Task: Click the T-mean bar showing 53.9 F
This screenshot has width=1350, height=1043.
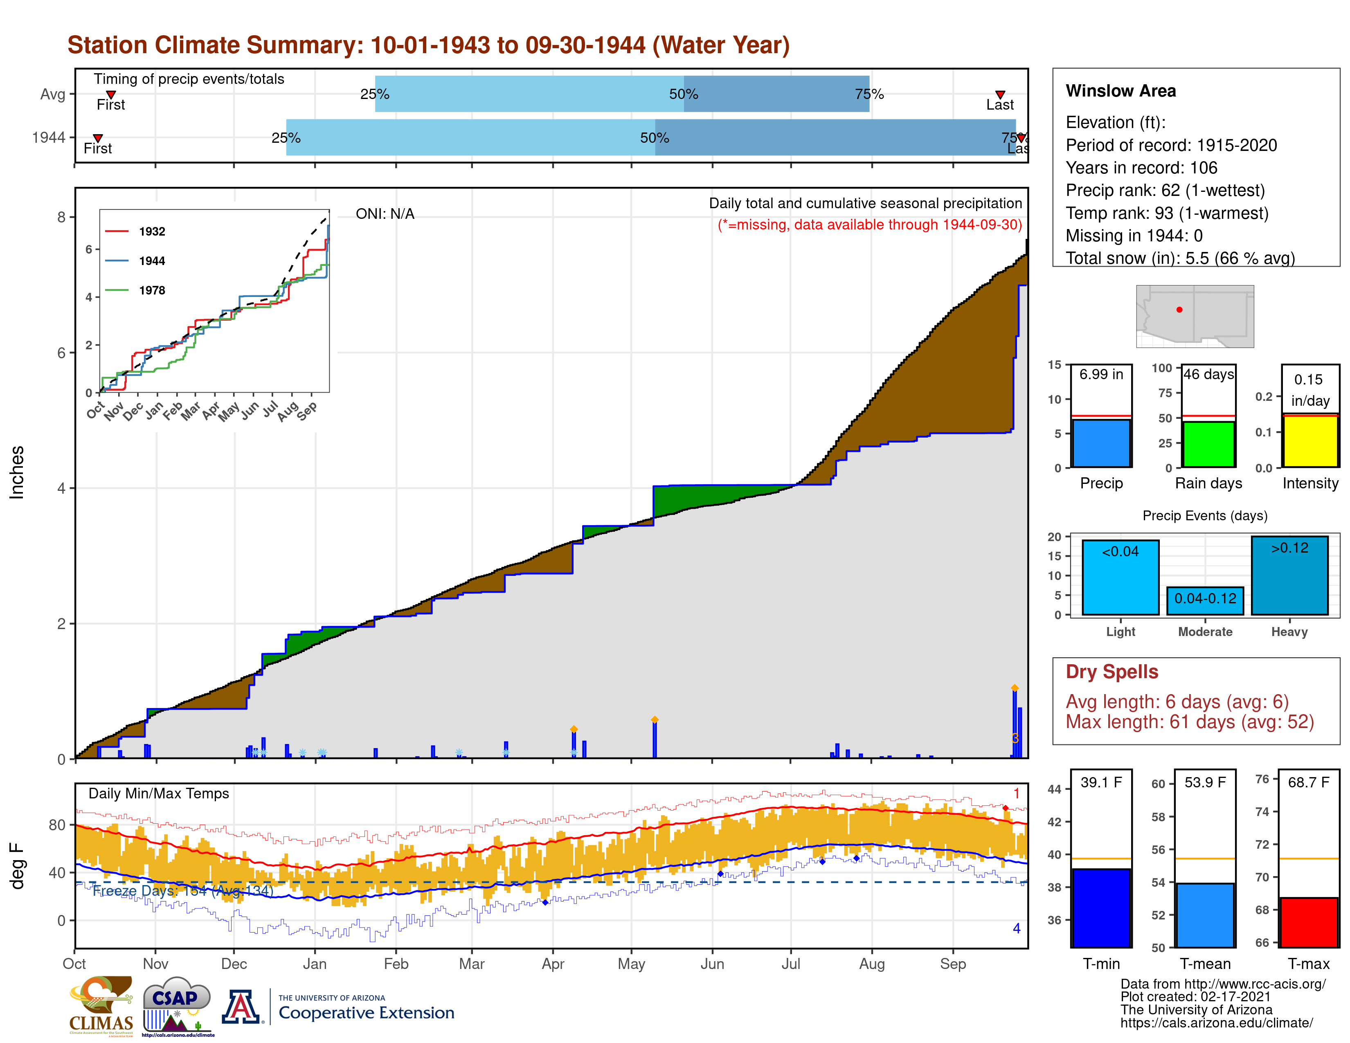Action: click(x=1205, y=915)
